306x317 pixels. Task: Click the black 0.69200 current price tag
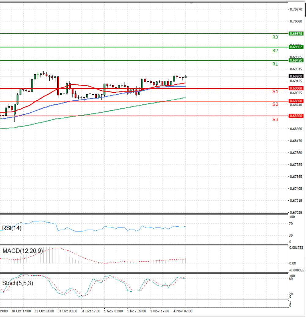point(296,76)
